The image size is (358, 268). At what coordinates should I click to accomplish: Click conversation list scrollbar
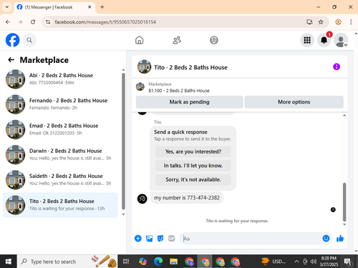point(123,141)
